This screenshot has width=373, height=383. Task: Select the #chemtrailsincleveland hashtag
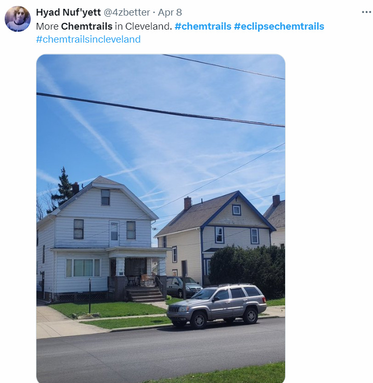pyautogui.click(x=88, y=39)
